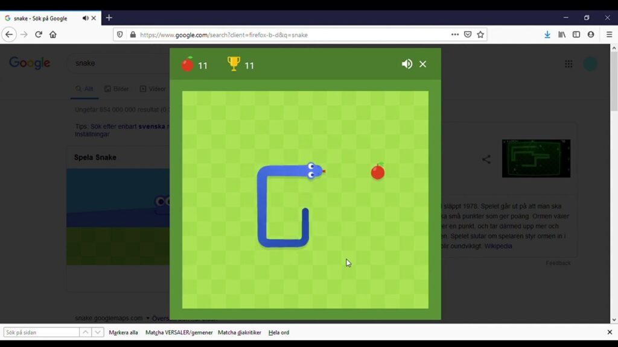Switch to the Alla results tab
The width and height of the screenshot is (618, 347).
pyautogui.click(x=84, y=89)
